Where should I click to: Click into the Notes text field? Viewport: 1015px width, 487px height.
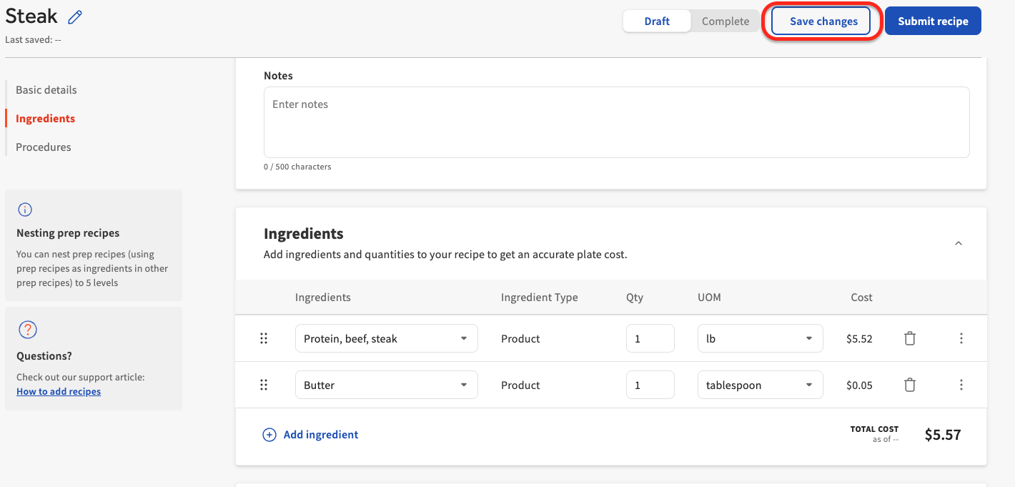tap(616, 122)
